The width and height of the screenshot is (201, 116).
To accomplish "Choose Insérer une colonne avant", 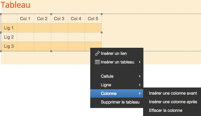I will click(x=173, y=93).
